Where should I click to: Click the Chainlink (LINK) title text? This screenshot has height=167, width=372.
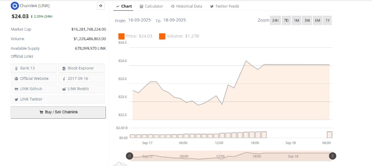tap(35, 6)
